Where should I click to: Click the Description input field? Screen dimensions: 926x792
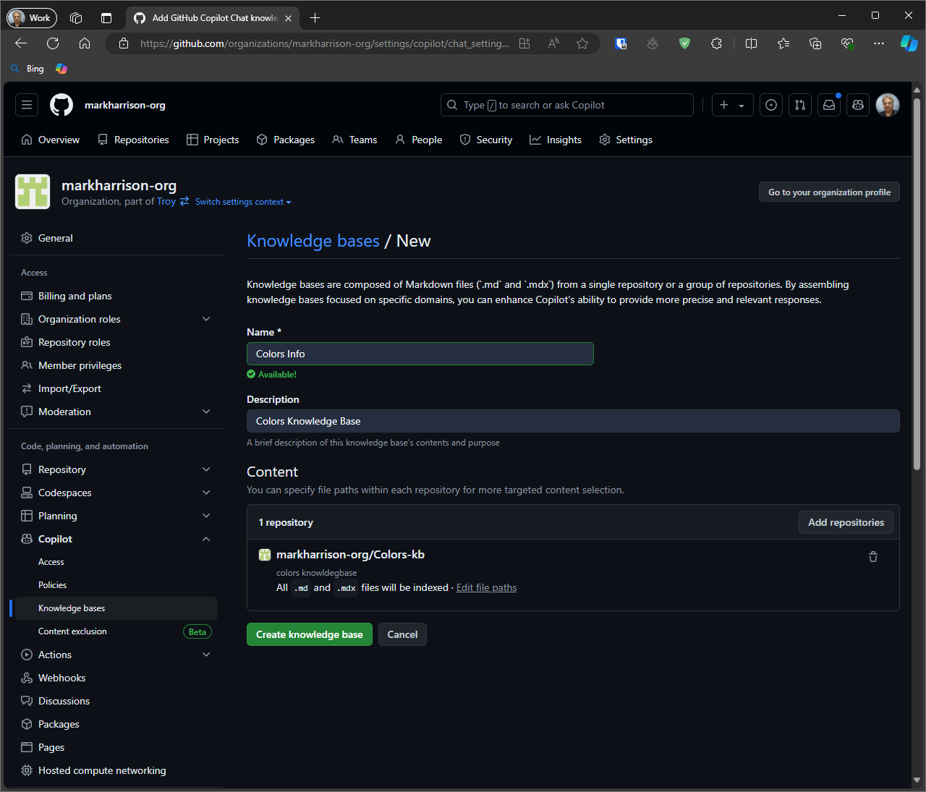click(x=572, y=421)
